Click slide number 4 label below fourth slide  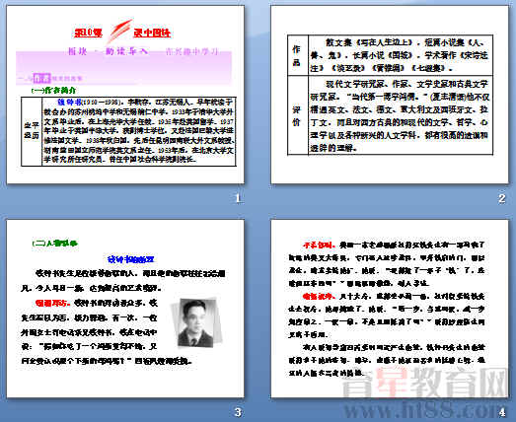tap(502, 412)
